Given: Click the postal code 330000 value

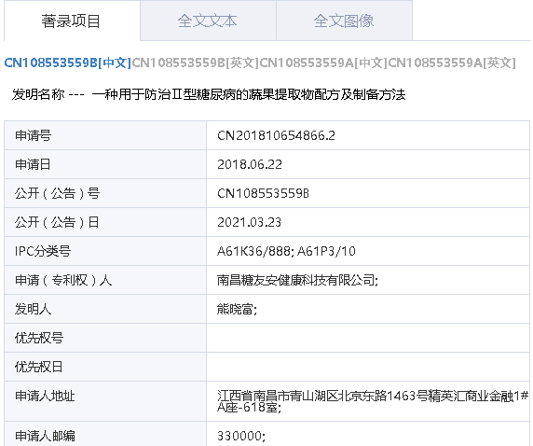Looking at the screenshot, I should (x=239, y=436).
